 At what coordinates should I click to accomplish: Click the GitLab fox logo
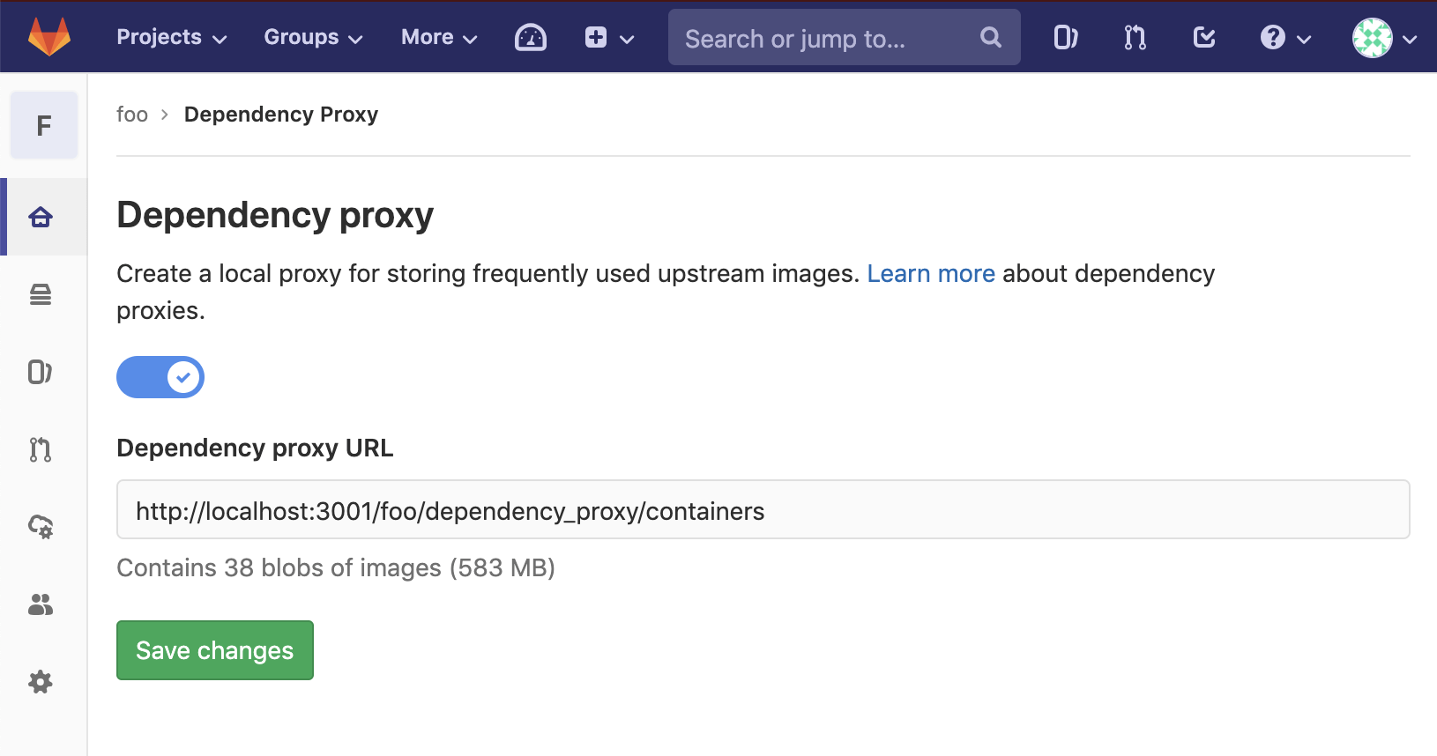pyautogui.click(x=49, y=37)
